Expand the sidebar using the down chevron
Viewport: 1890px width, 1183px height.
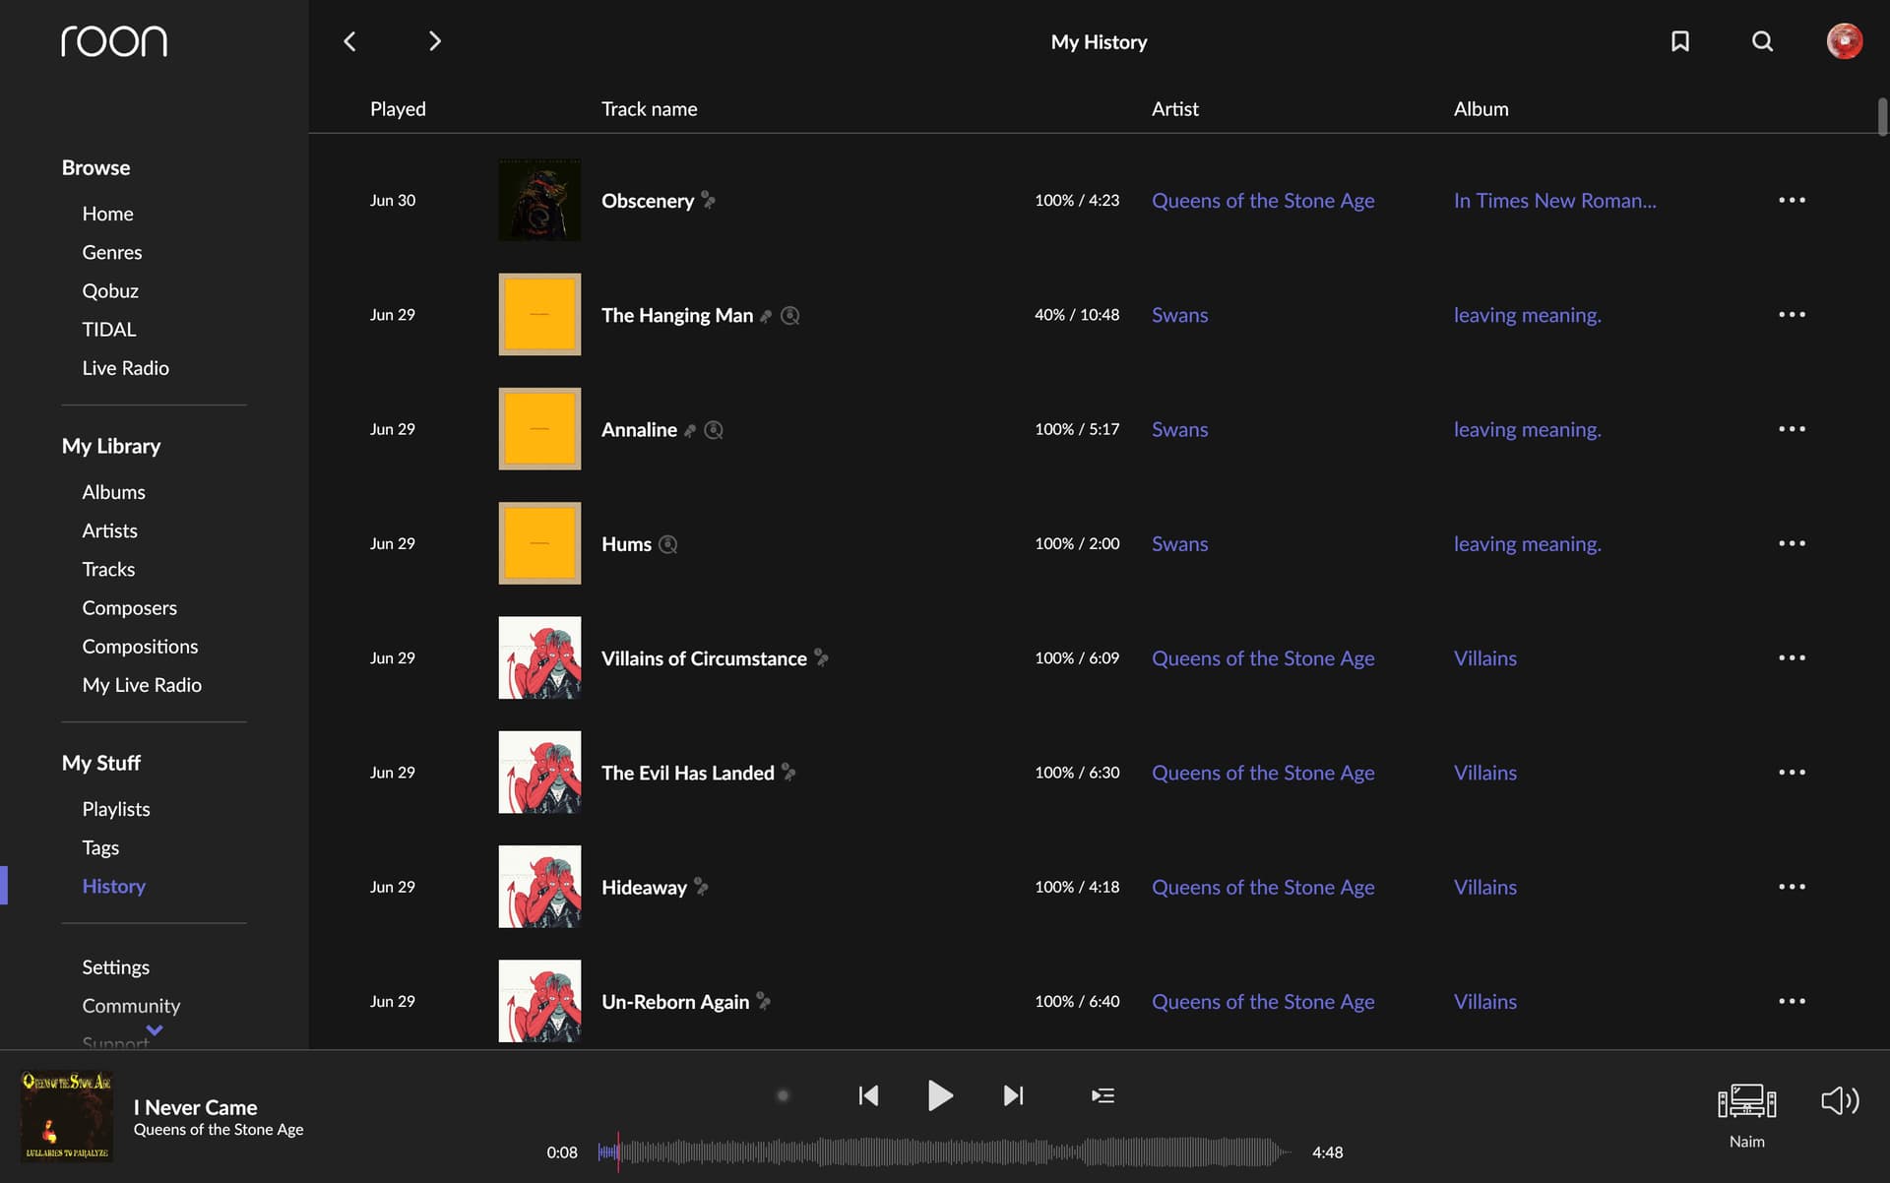pyautogui.click(x=155, y=1029)
